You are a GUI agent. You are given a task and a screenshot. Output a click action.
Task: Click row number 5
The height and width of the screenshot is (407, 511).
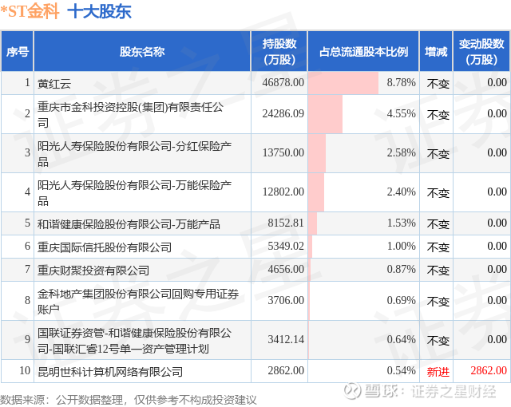coord(27,223)
